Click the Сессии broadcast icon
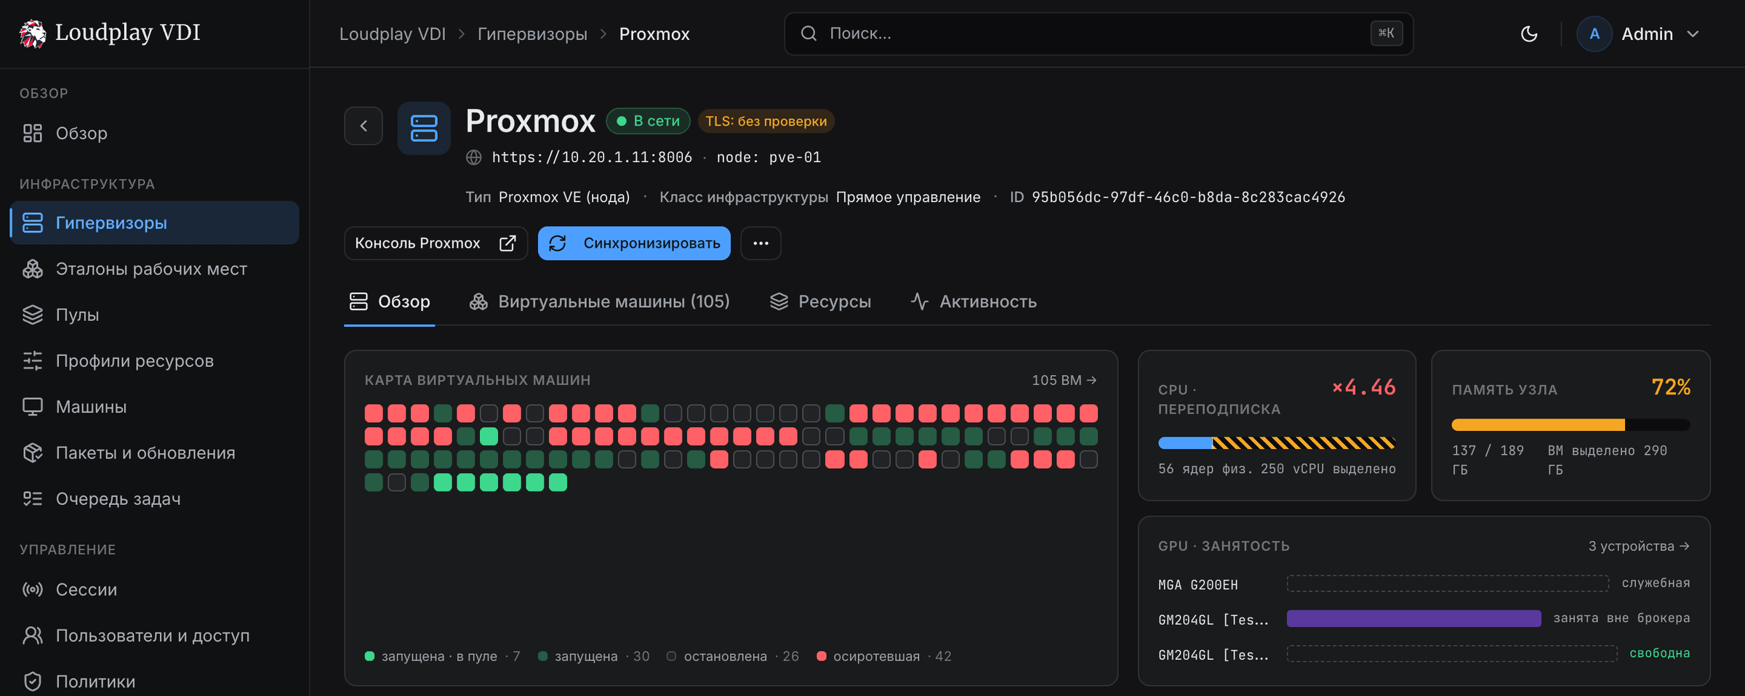1745x696 pixels. pos(33,589)
